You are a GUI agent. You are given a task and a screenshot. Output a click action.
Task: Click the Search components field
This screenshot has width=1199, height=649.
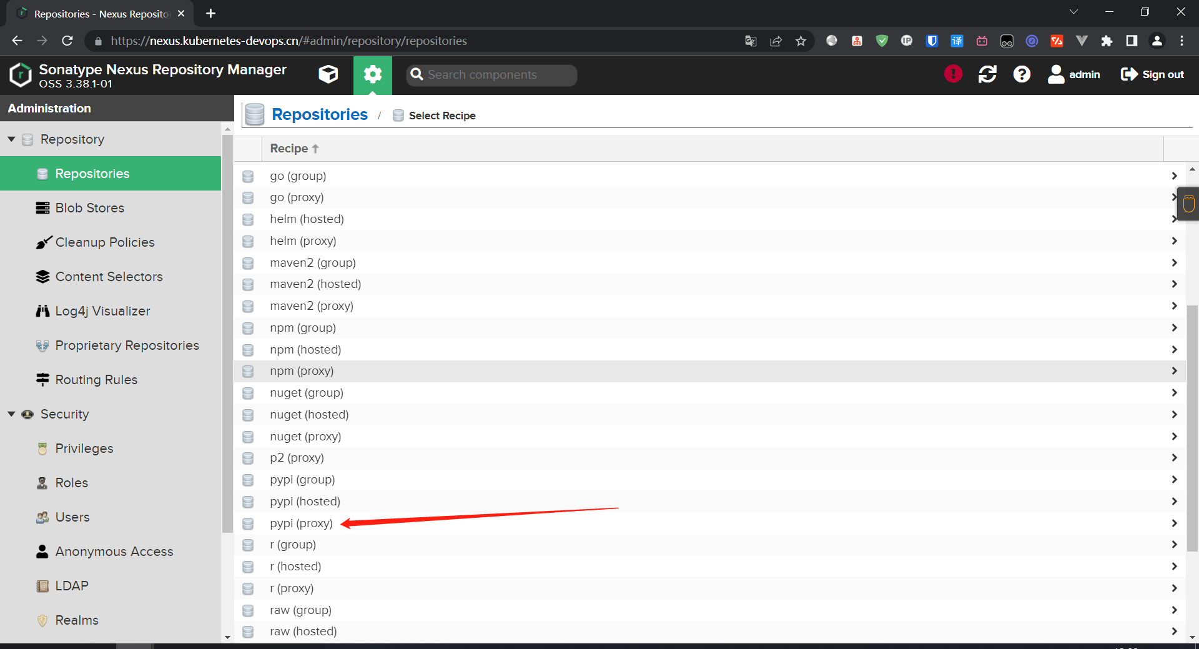(491, 75)
